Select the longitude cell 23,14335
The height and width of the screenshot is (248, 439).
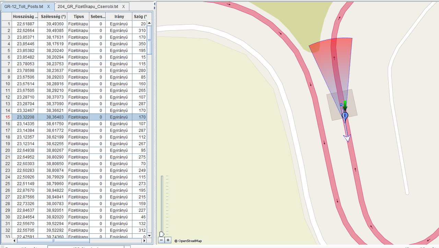25,124
